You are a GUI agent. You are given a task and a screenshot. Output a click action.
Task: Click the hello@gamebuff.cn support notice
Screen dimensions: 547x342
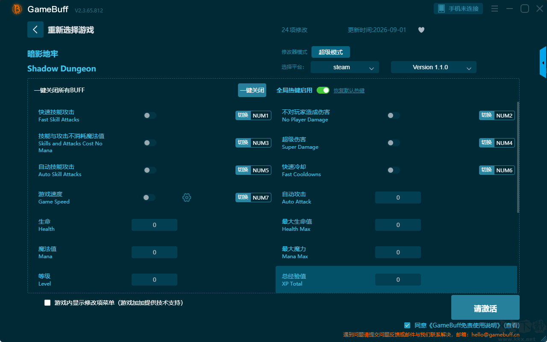point(432,335)
